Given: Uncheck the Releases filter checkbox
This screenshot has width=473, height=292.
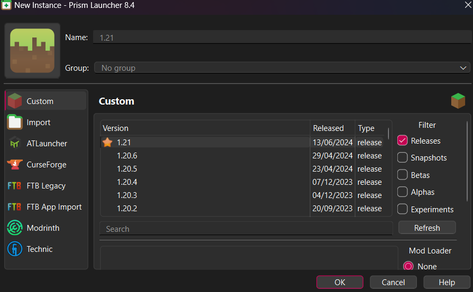Looking at the screenshot, I should point(403,141).
